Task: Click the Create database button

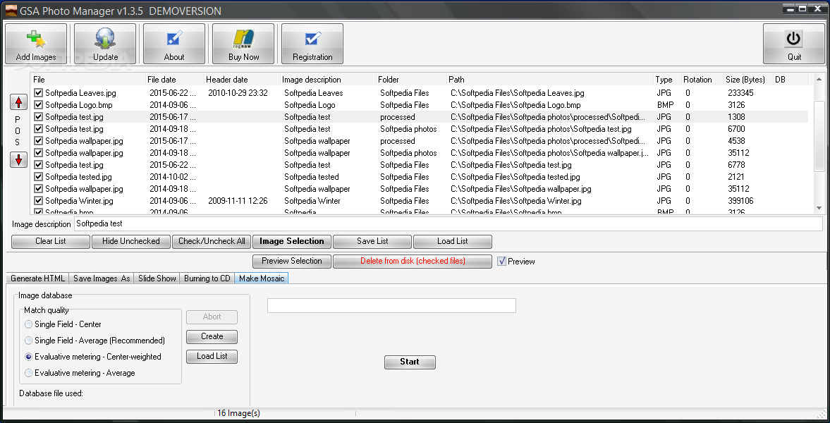Action: click(x=212, y=336)
